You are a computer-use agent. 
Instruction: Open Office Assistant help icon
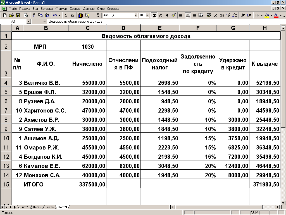[x=87, y=15]
